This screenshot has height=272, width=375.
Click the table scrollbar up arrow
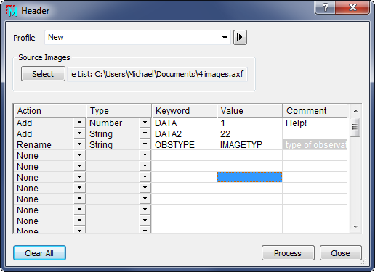(x=355, y=111)
